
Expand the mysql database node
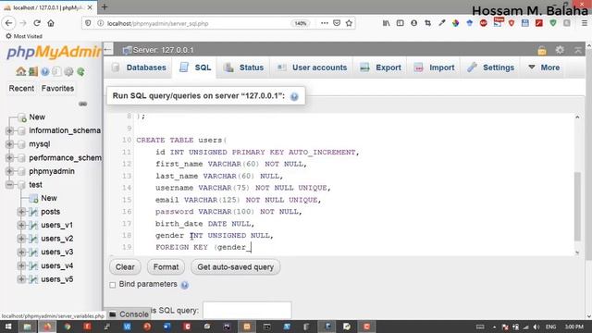[9, 144]
